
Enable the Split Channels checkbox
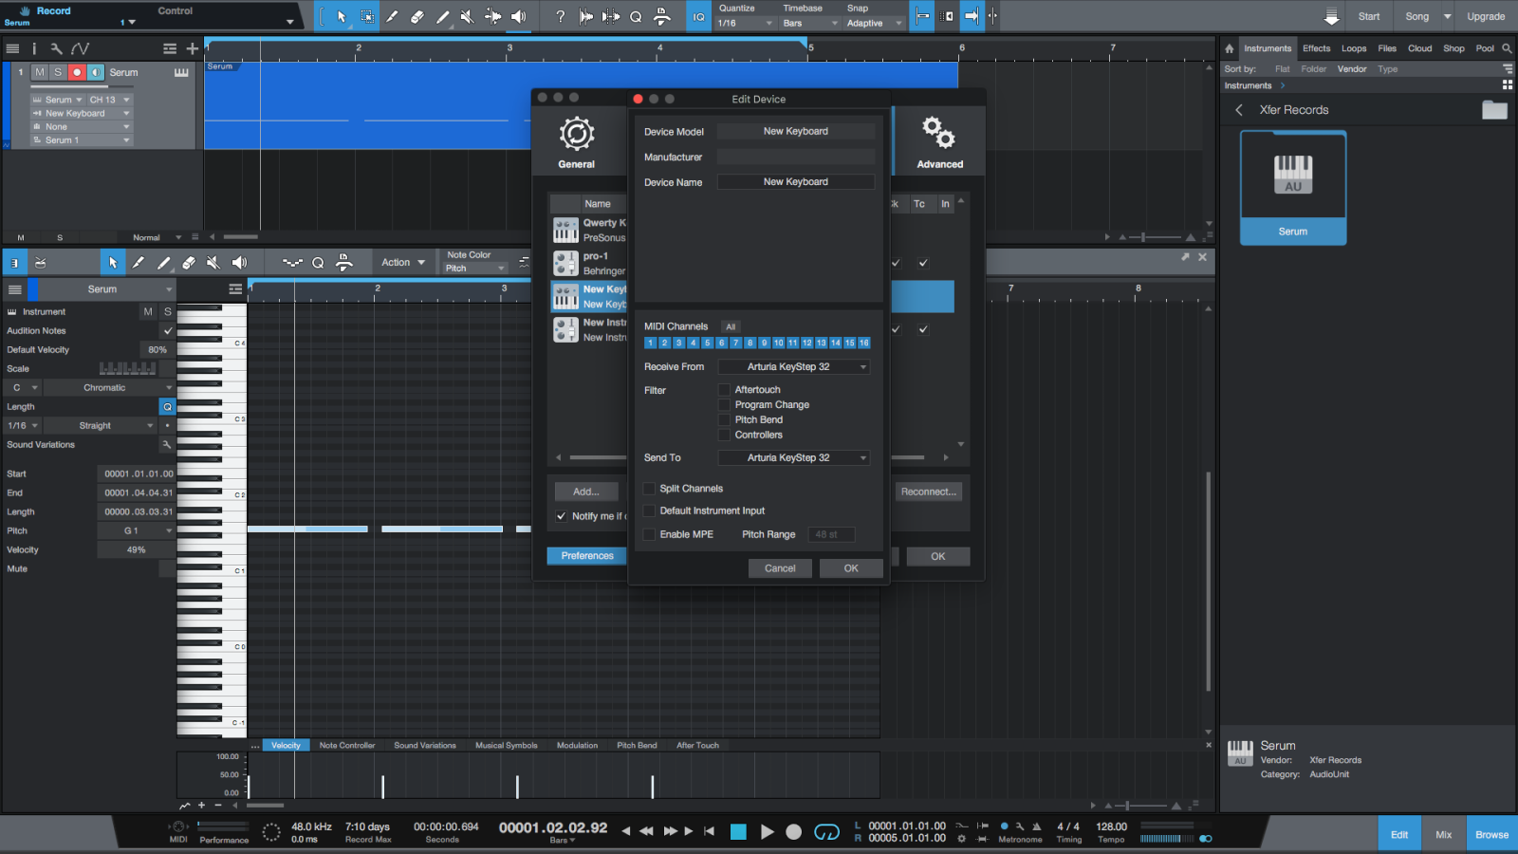coord(650,489)
